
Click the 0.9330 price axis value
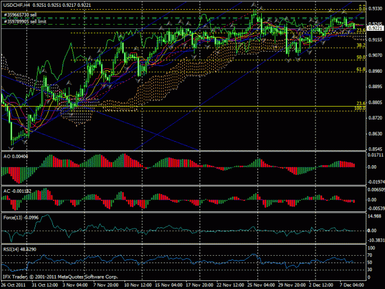[376, 9]
